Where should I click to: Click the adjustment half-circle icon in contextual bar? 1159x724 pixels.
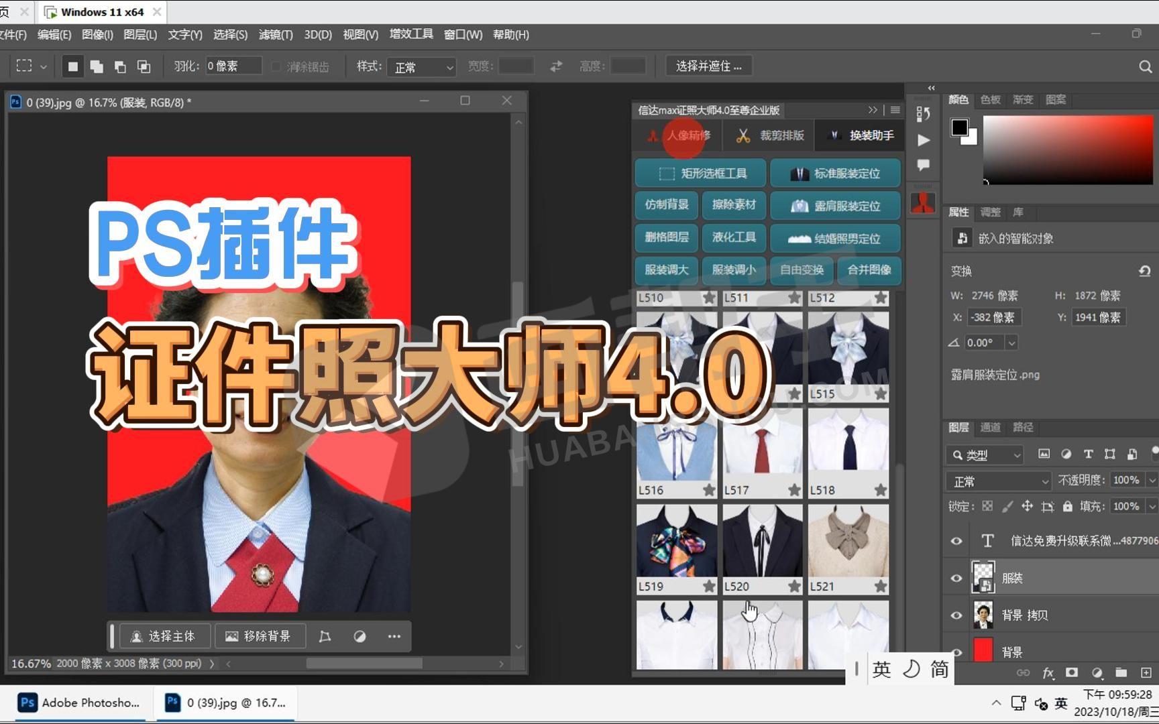pos(360,636)
